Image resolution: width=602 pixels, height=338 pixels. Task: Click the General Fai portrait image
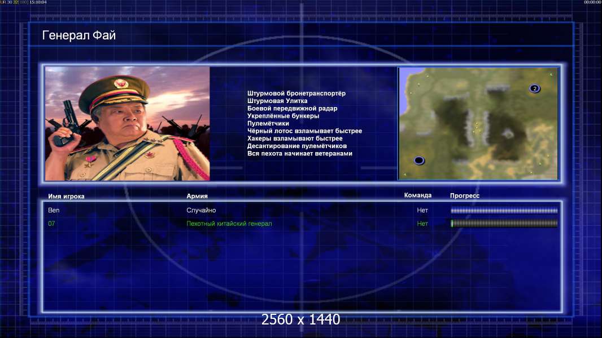coord(128,123)
